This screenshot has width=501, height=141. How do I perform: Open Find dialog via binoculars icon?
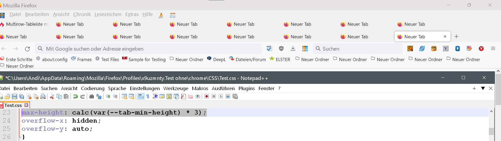[x=92, y=96]
